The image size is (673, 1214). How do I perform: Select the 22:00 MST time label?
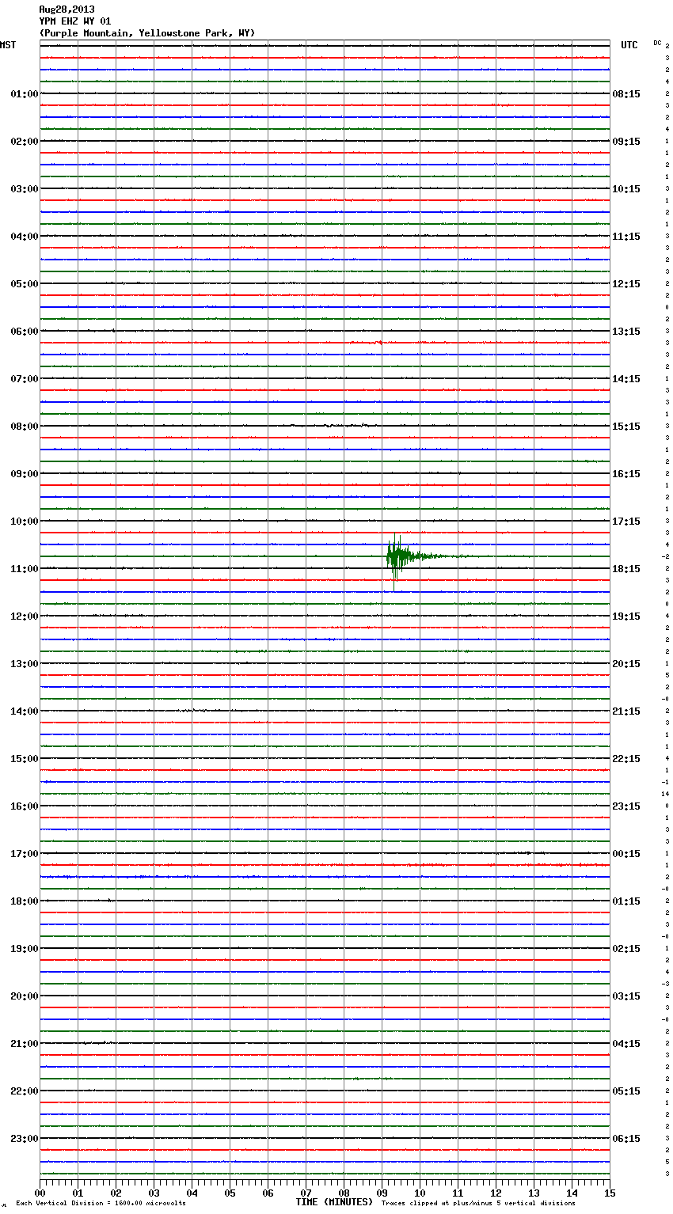[25, 1091]
